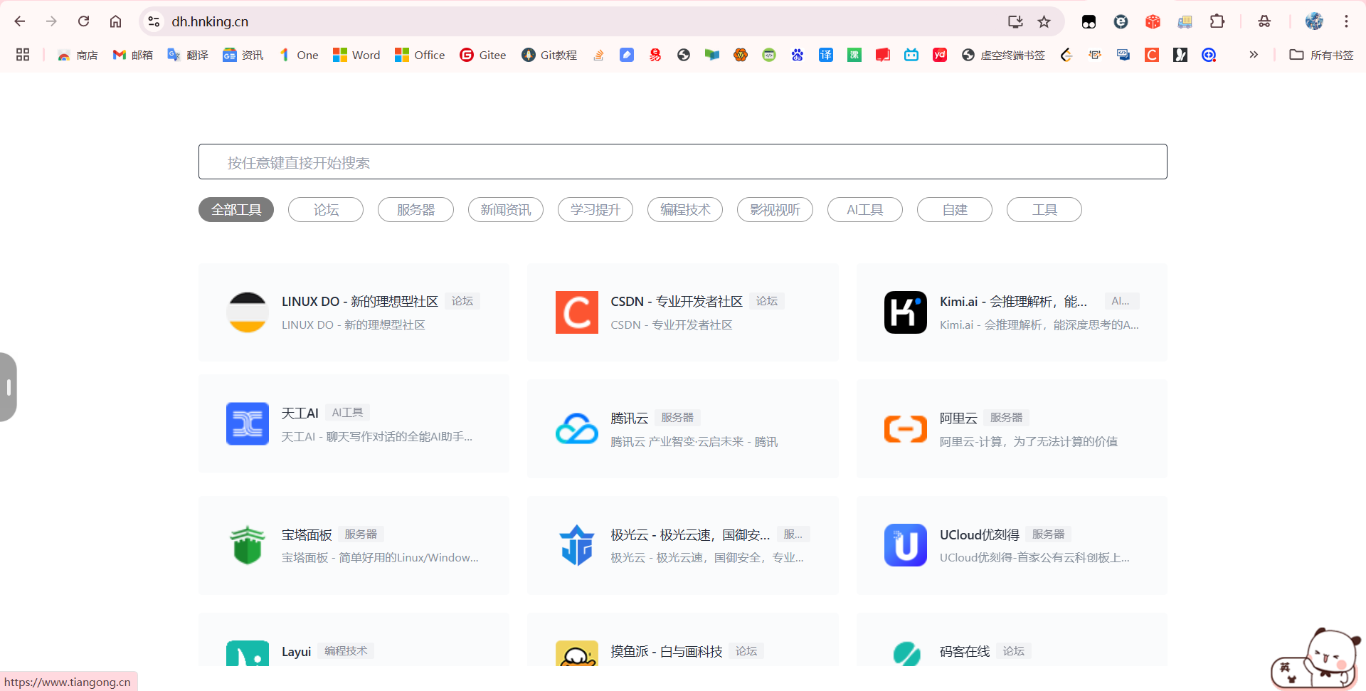
Task: Click the Kimi.ai logo icon
Action: click(x=906, y=312)
